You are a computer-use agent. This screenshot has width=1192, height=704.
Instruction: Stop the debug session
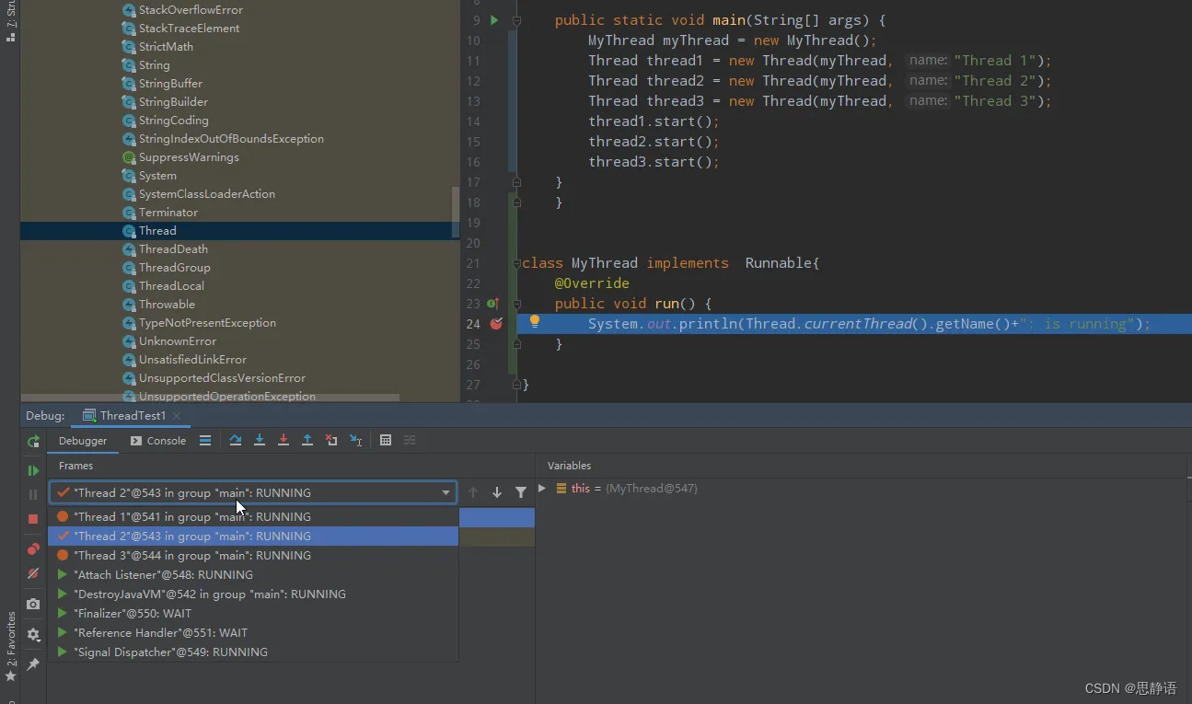click(x=33, y=519)
